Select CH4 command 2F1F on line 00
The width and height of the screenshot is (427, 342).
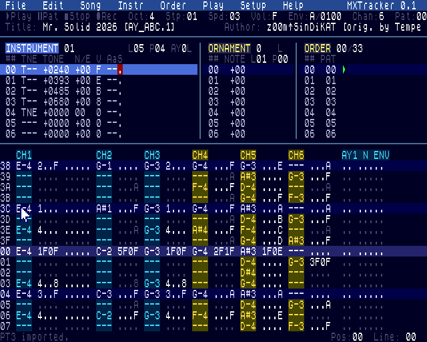(x=224, y=251)
